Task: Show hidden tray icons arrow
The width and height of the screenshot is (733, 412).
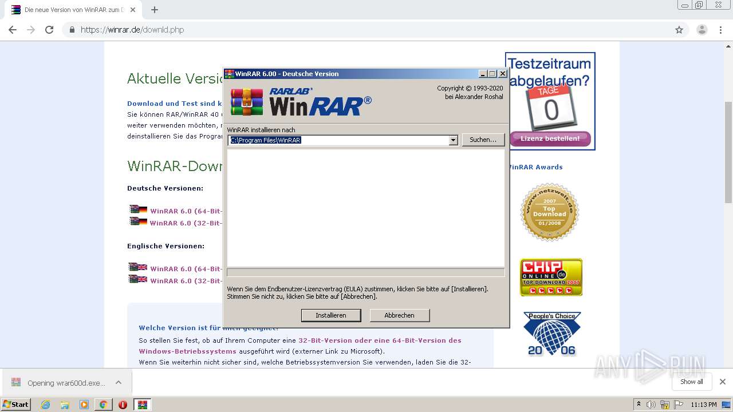Action: pyautogui.click(x=639, y=405)
